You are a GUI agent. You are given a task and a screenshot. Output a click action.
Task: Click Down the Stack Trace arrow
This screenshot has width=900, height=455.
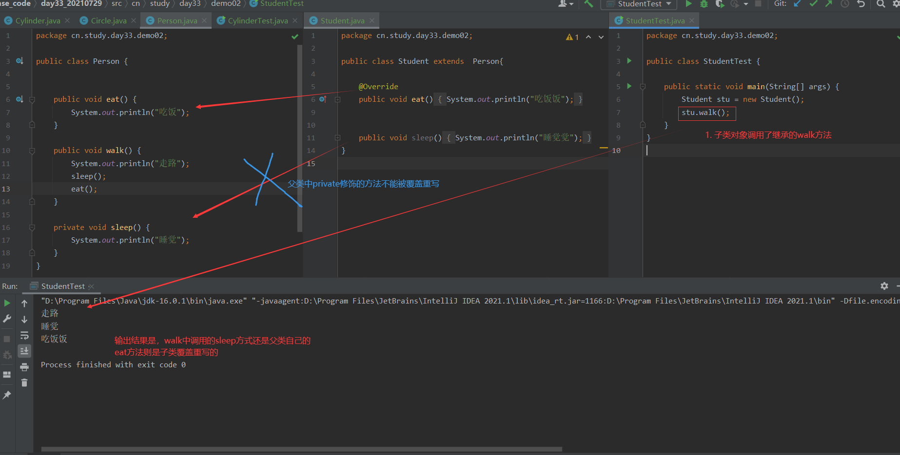point(24,320)
